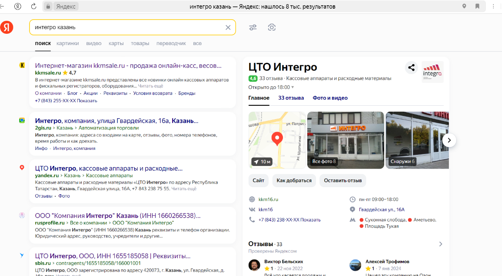
Task: Click the Integro company logo
Action: click(432, 72)
